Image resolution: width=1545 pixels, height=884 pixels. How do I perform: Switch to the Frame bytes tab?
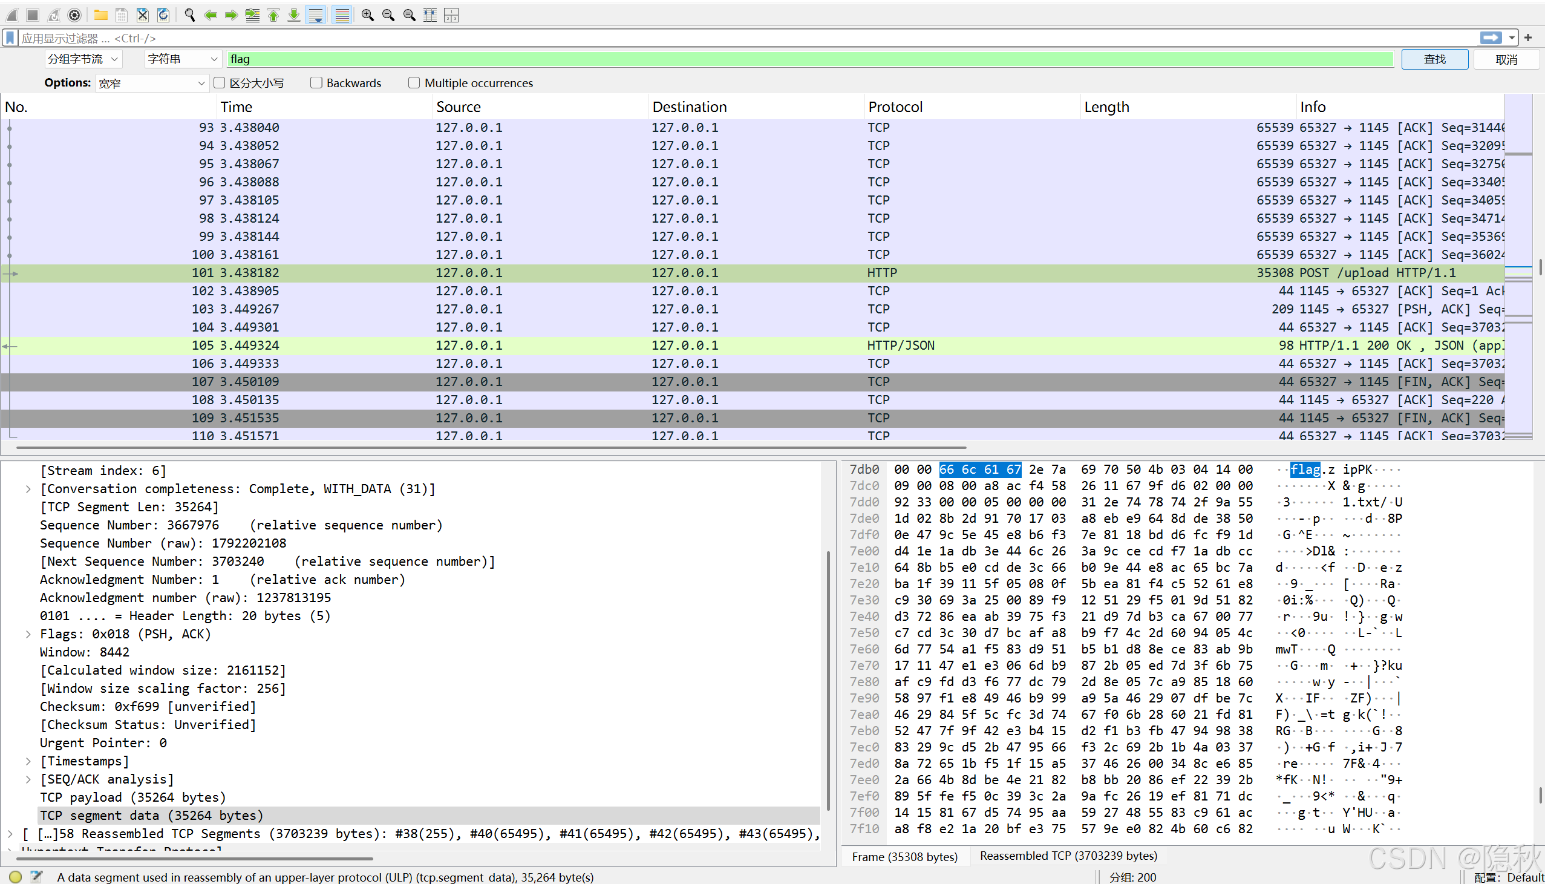coord(905,857)
